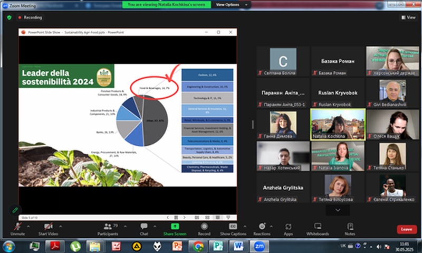Click the Record button in the Zoom toolbar

click(204, 229)
